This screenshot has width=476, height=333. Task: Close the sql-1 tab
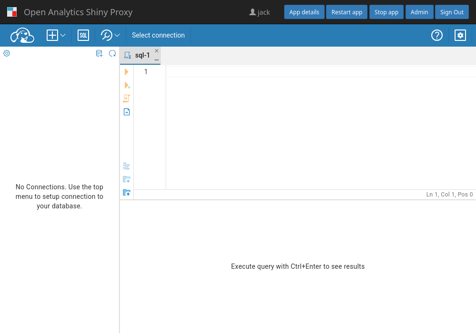pos(157,50)
